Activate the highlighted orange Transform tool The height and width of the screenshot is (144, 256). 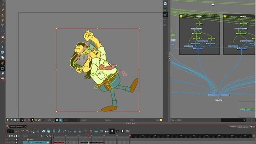[3, 63]
